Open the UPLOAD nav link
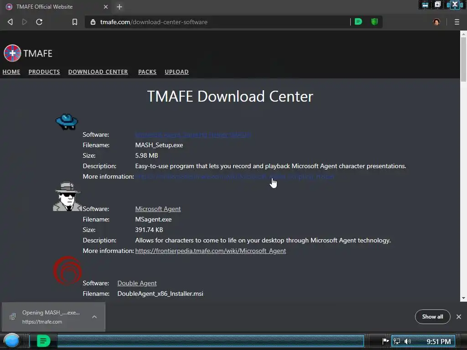This screenshot has width=467, height=350. click(176, 72)
